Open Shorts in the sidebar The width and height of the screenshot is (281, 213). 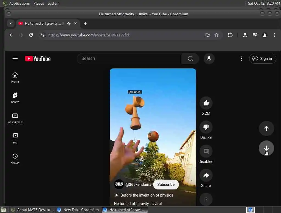[15, 98]
